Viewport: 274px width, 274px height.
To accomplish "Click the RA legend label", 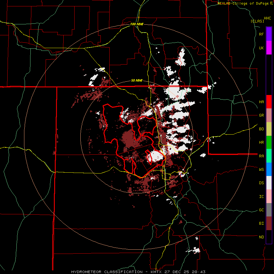I will tap(262, 156).
